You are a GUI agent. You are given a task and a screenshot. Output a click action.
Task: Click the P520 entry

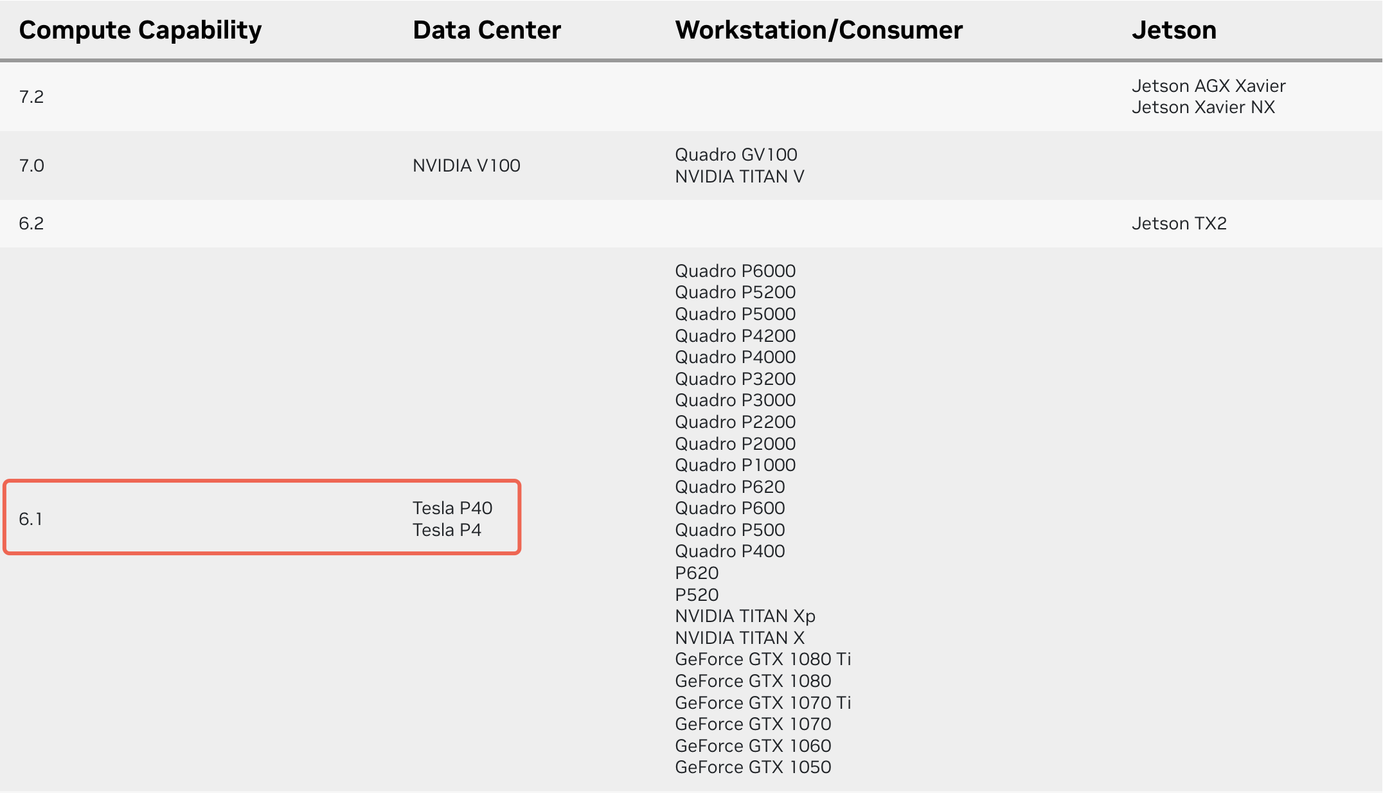click(697, 594)
